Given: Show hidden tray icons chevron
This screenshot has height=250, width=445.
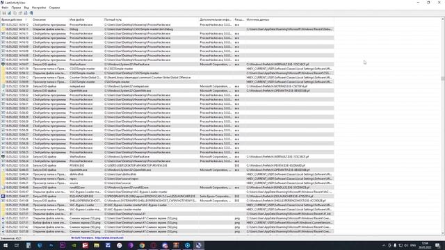Looking at the screenshot, I should [x=384, y=245].
